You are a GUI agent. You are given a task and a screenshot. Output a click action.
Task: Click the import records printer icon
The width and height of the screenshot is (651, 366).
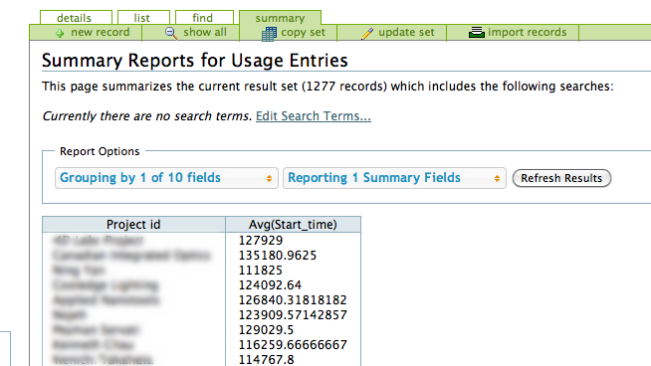click(x=477, y=32)
